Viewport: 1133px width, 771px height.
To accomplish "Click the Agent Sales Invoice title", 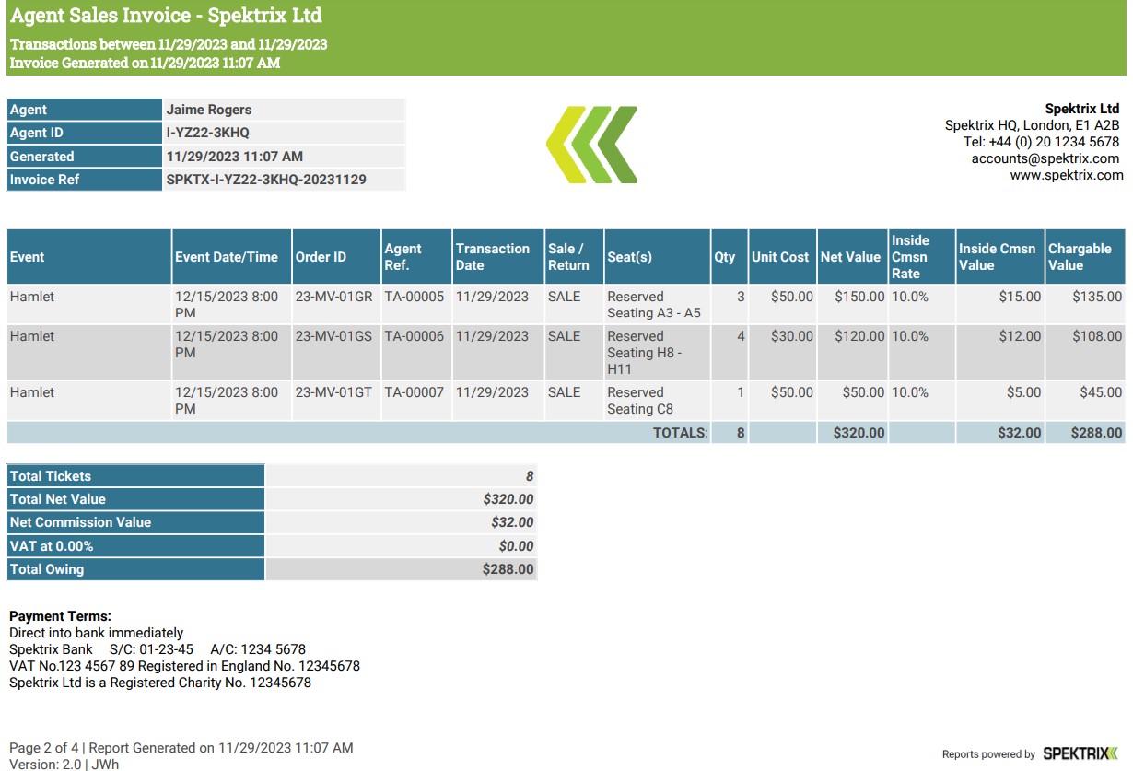I will (x=166, y=16).
